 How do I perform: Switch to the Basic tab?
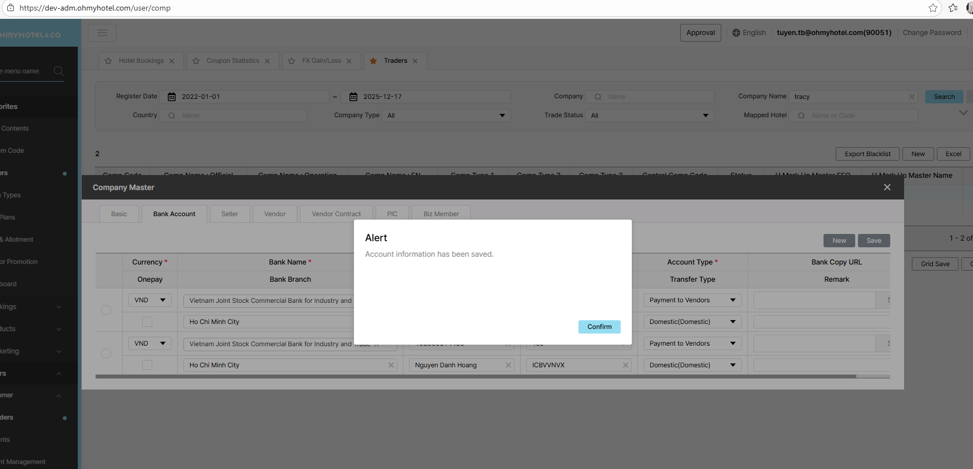coord(119,214)
